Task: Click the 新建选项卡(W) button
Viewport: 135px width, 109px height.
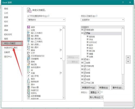Action: click(x=89, y=87)
